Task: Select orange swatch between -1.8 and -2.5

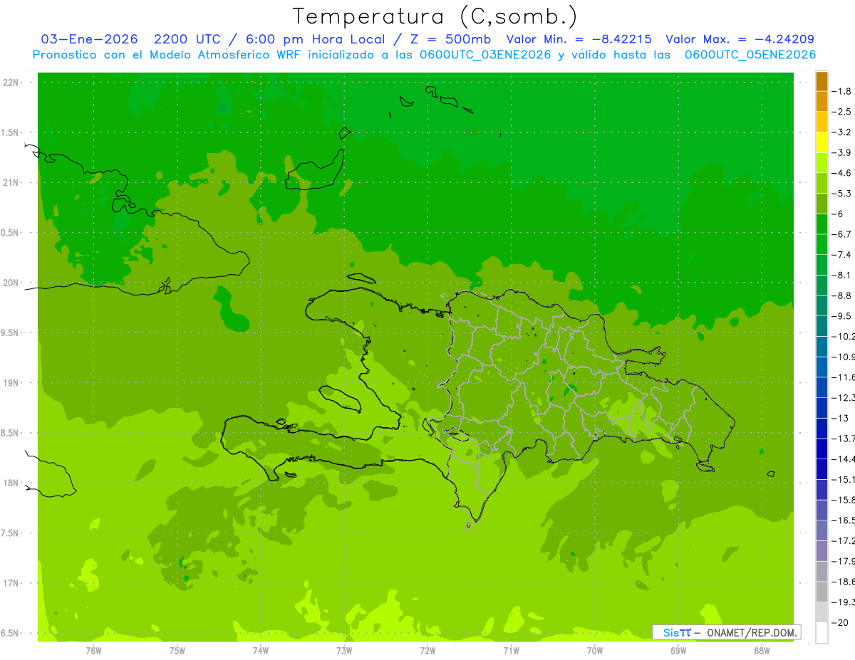Action: tap(822, 101)
